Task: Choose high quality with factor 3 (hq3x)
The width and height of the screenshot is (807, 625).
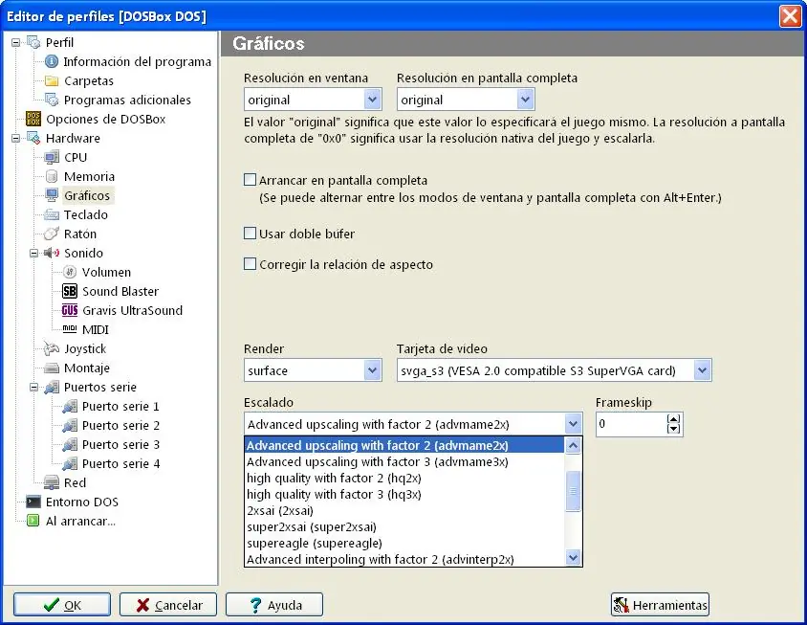Action: (x=334, y=495)
